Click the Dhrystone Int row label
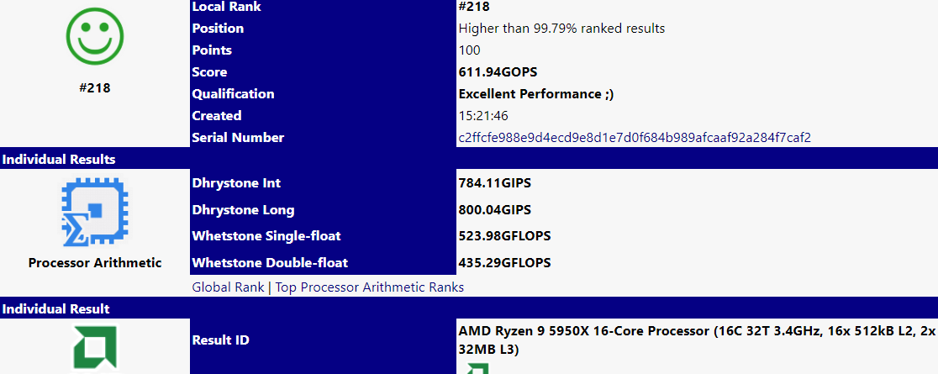Viewport: 938px width, 374px height. 236,183
